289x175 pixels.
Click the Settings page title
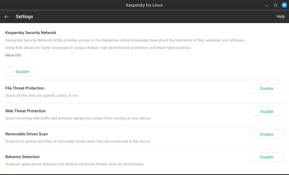(25, 17)
